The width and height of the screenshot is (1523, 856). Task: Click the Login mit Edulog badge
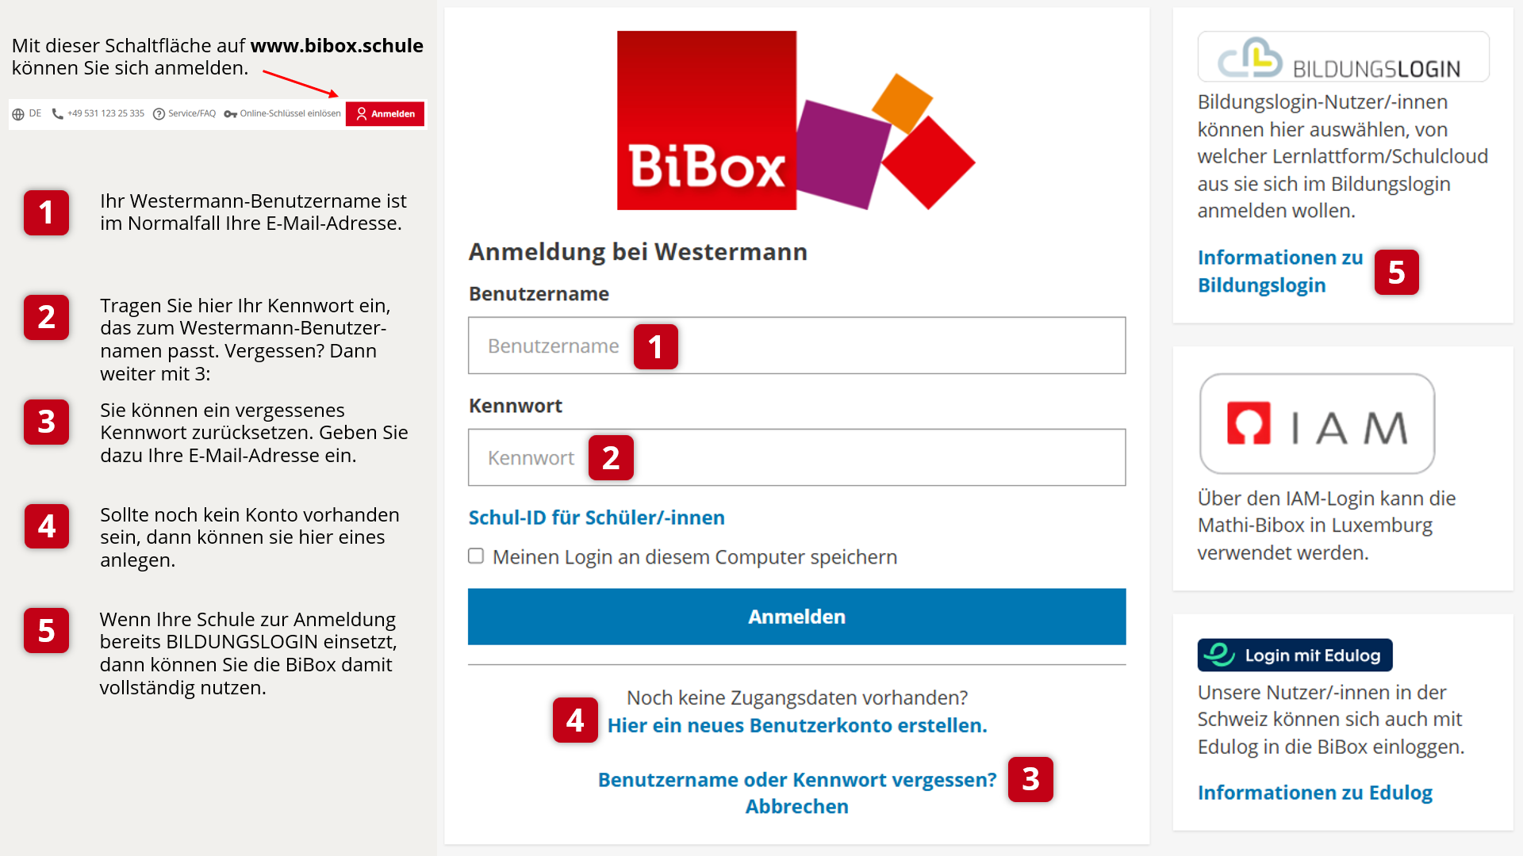pyautogui.click(x=1295, y=655)
